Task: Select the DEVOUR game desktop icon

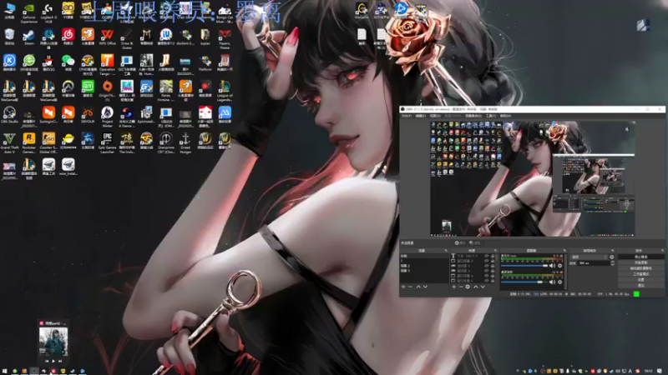Action: (88, 115)
